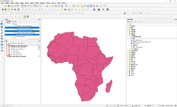Enable the ne_10m_urban_areas layer checkbox
This screenshot has height=107, width=177.
(x=8, y=55)
